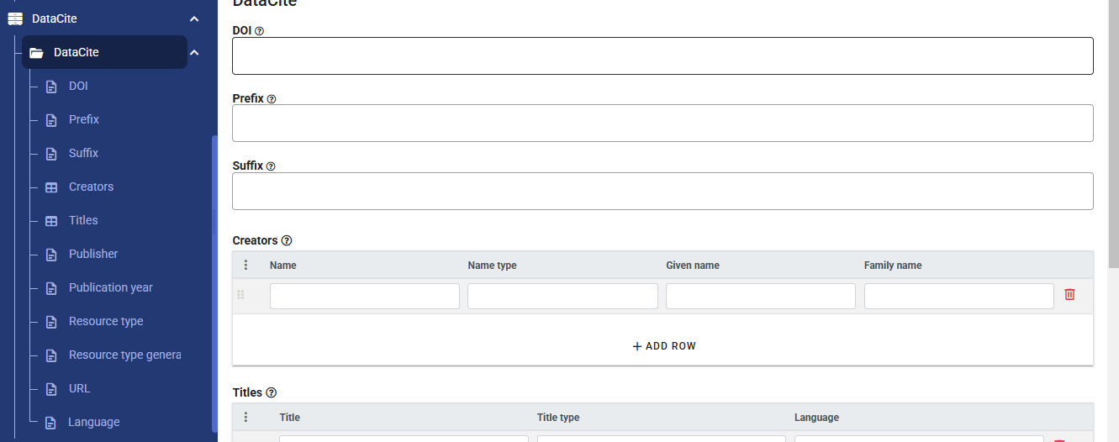1119x442 pixels.
Task: Select Creators in the sidebar tree
Action: pos(91,187)
